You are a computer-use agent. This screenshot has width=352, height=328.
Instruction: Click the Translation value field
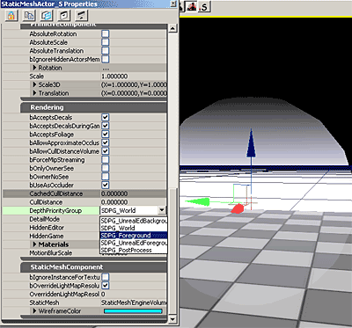coord(134,93)
